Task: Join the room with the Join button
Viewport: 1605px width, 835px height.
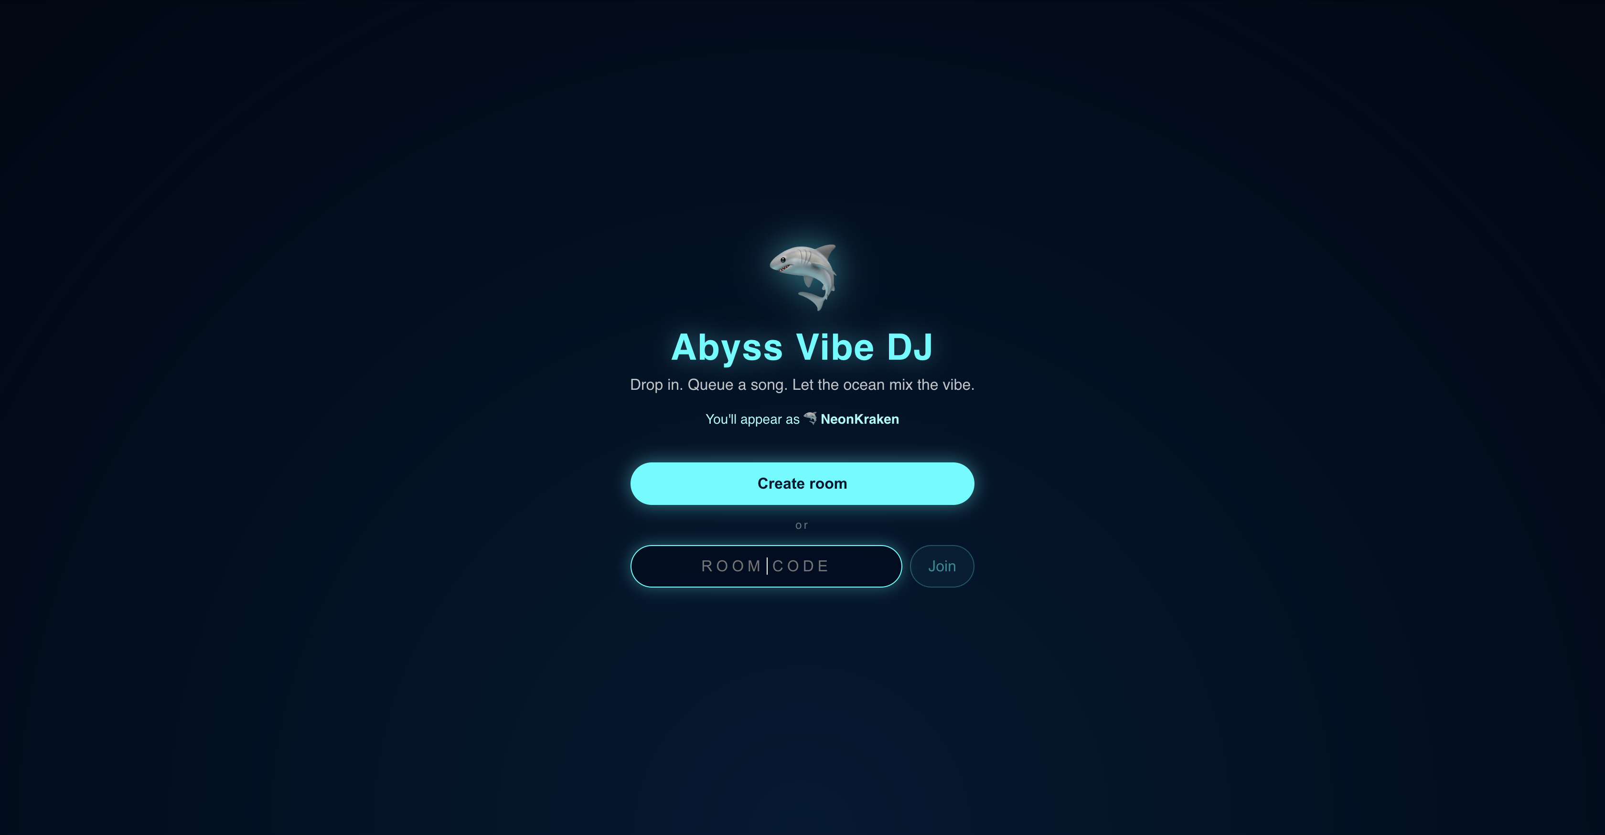Action: (x=942, y=566)
